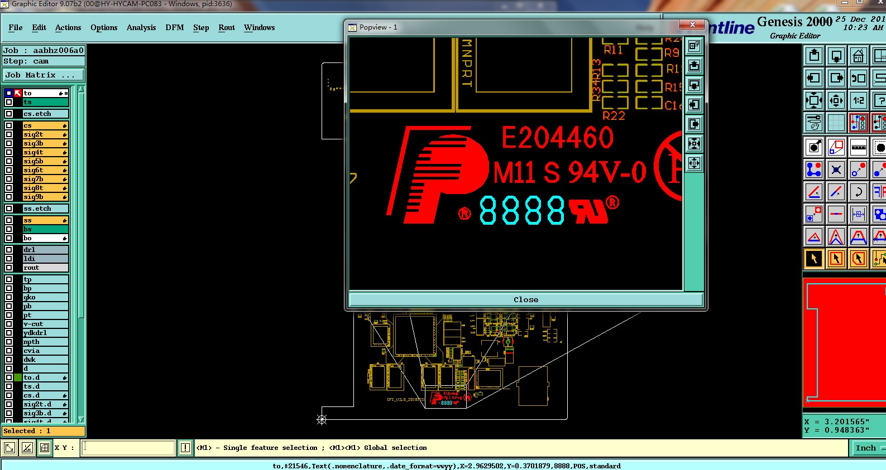Click the 1:2 scale icon
Viewport: 886px width, 470px height.
tap(859, 100)
